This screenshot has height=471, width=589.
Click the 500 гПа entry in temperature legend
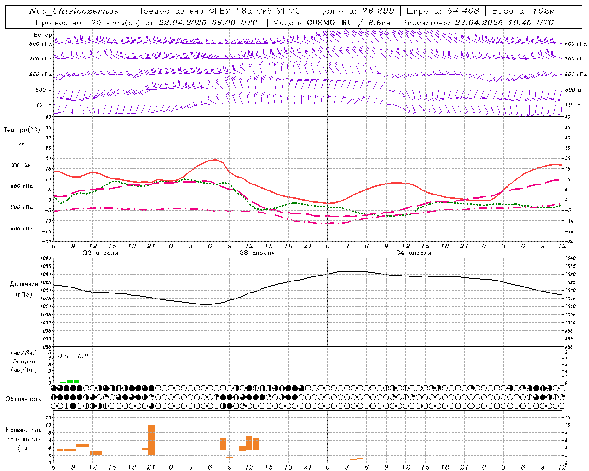22,229
